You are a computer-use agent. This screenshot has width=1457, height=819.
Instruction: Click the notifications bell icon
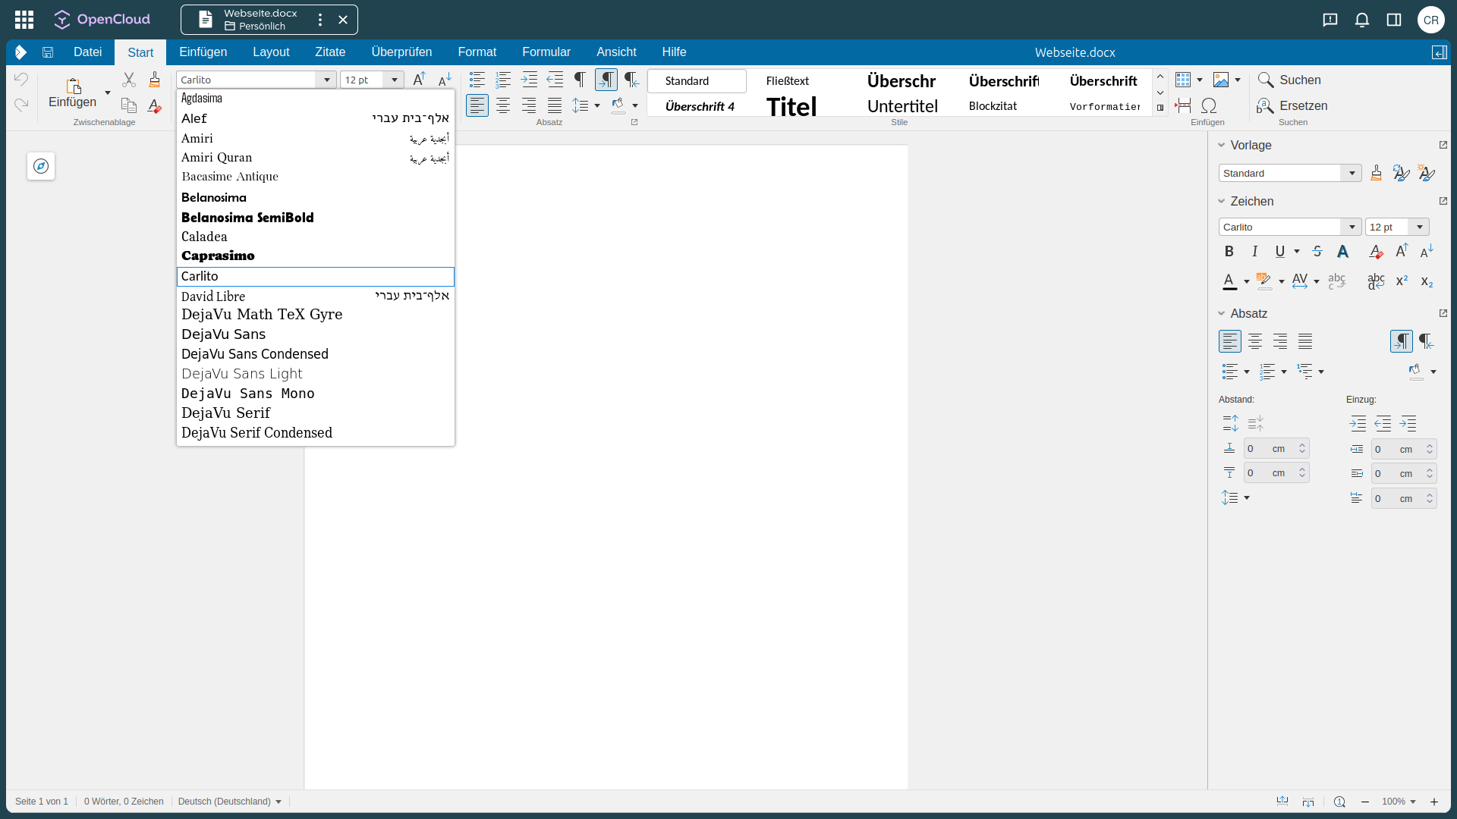(1362, 20)
